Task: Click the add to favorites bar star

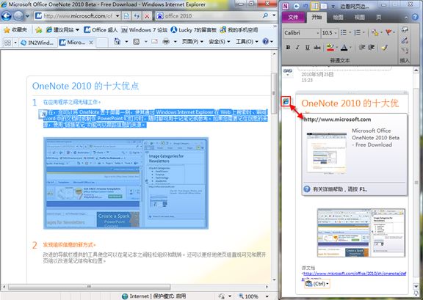Action: click(39, 30)
